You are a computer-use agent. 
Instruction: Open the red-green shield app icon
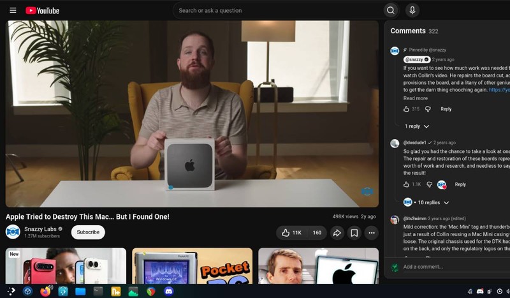pos(151,292)
